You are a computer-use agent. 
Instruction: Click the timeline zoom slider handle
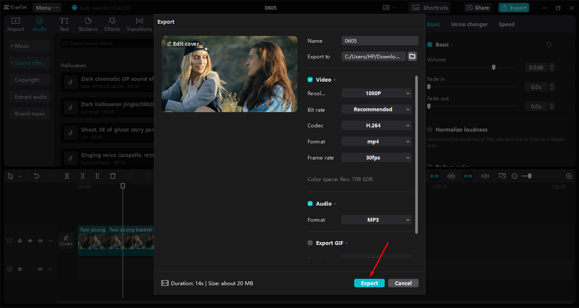pos(530,176)
